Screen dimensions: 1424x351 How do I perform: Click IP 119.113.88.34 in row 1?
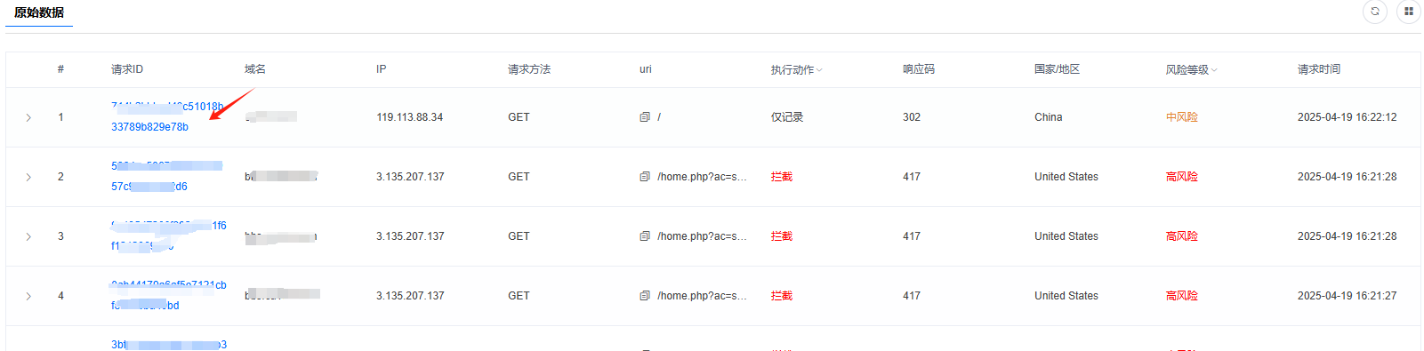409,117
